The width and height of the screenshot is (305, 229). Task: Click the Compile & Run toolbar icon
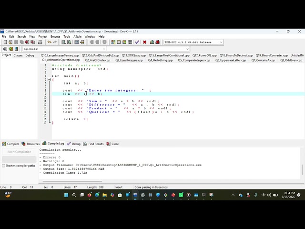coord(124,42)
